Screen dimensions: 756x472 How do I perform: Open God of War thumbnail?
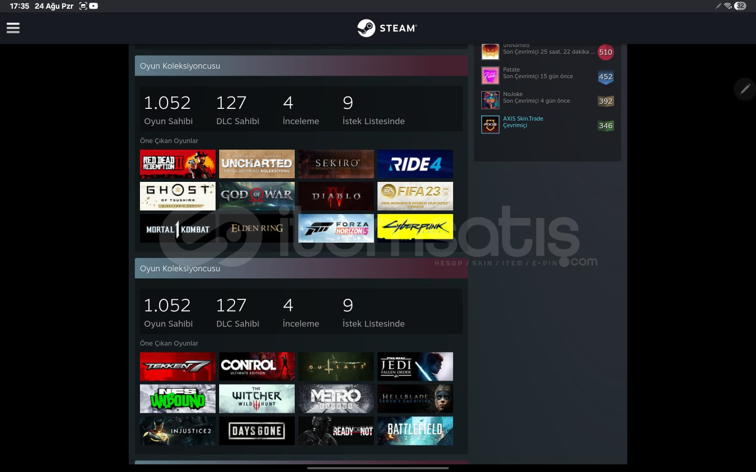257,196
